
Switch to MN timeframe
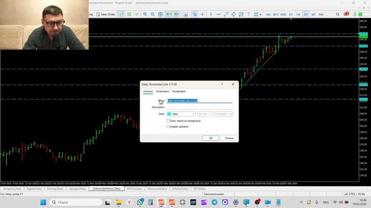(321, 14)
